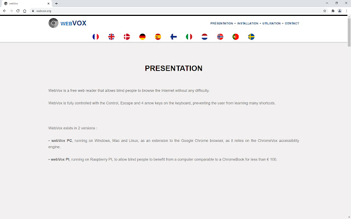Screen dimensions: 351x219
Task: Open the CONTACT menu item
Action: [x=292, y=23]
